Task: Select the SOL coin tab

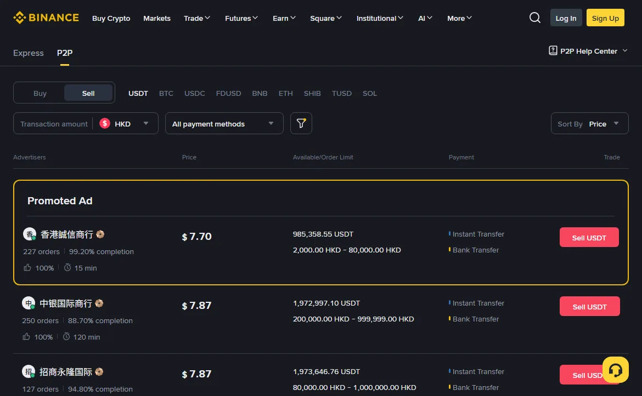Action: (x=370, y=93)
